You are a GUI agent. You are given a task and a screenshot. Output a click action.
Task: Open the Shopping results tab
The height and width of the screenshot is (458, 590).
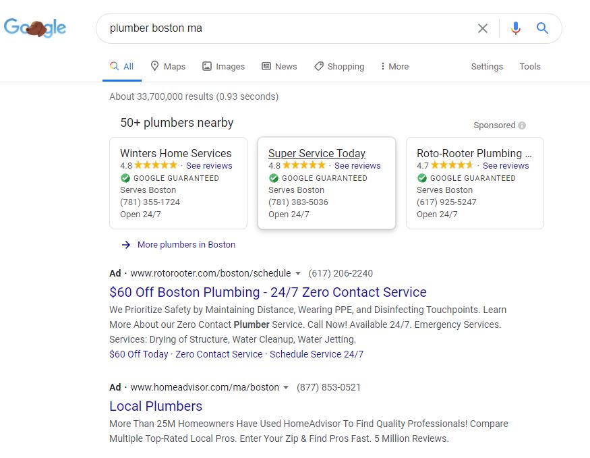[339, 67]
